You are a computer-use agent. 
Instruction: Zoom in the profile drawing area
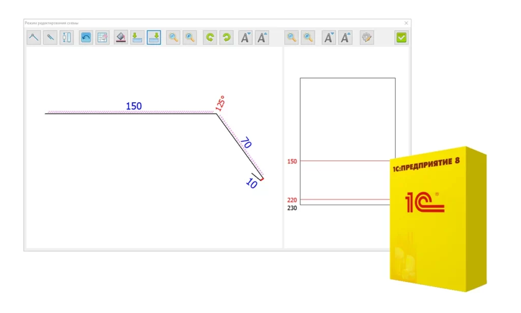pos(190,37)
